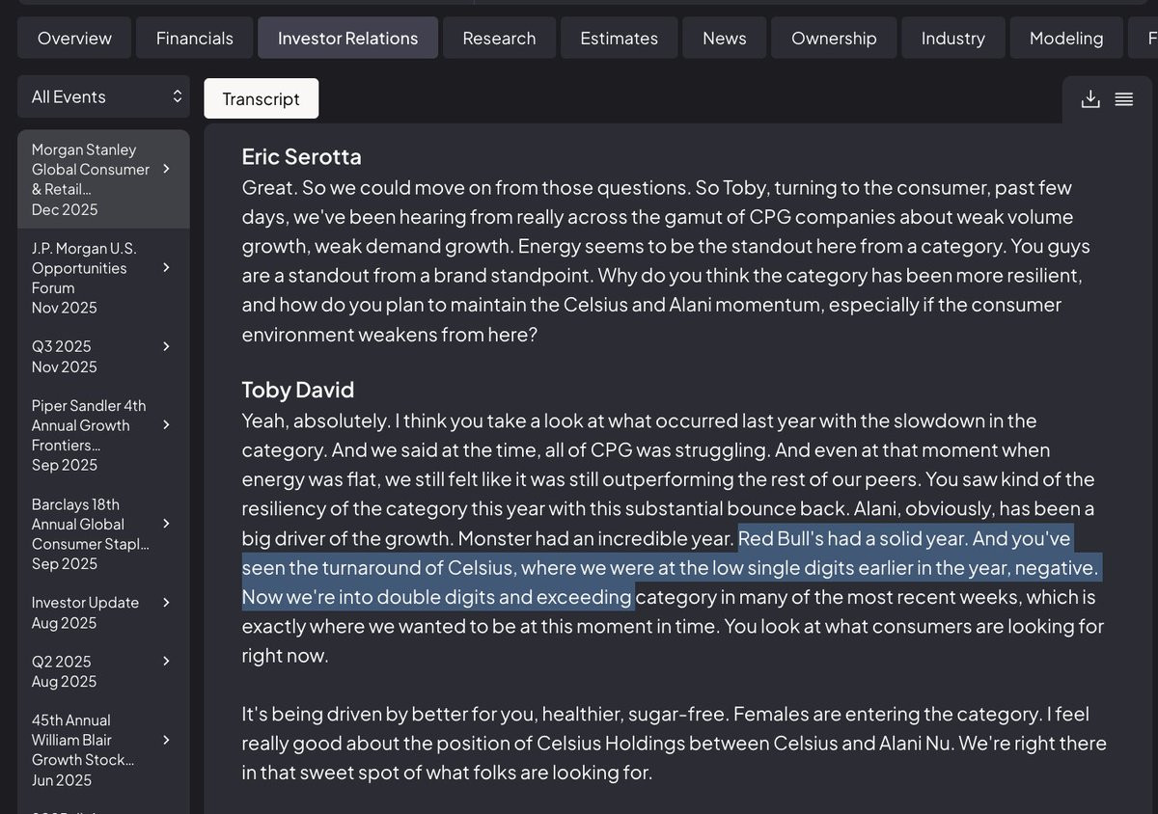Viewport: 1158px width, 814px height.
Task: Expand the Q3 2025 event chevron
Action: point(166,346)
